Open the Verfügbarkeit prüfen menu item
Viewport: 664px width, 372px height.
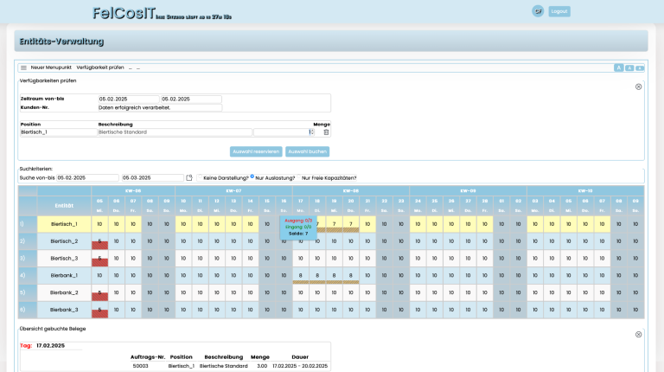[x=100, y=67]
